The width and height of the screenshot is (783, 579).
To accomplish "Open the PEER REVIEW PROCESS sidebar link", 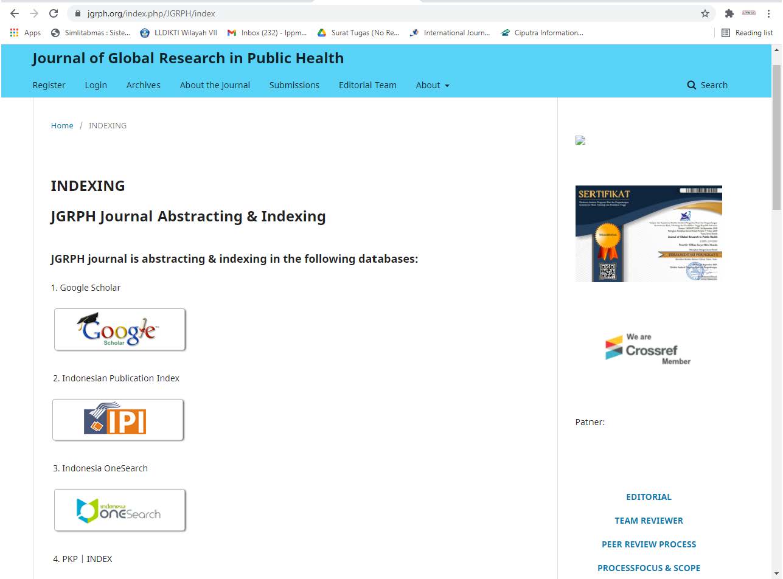I will coord(649,544).
